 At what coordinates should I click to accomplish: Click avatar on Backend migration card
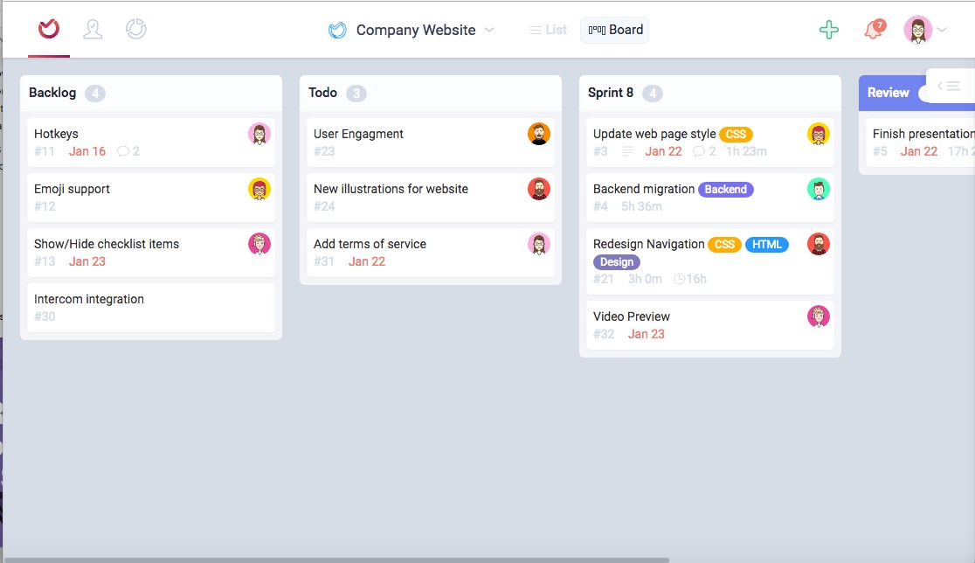[x=819, y=189]
